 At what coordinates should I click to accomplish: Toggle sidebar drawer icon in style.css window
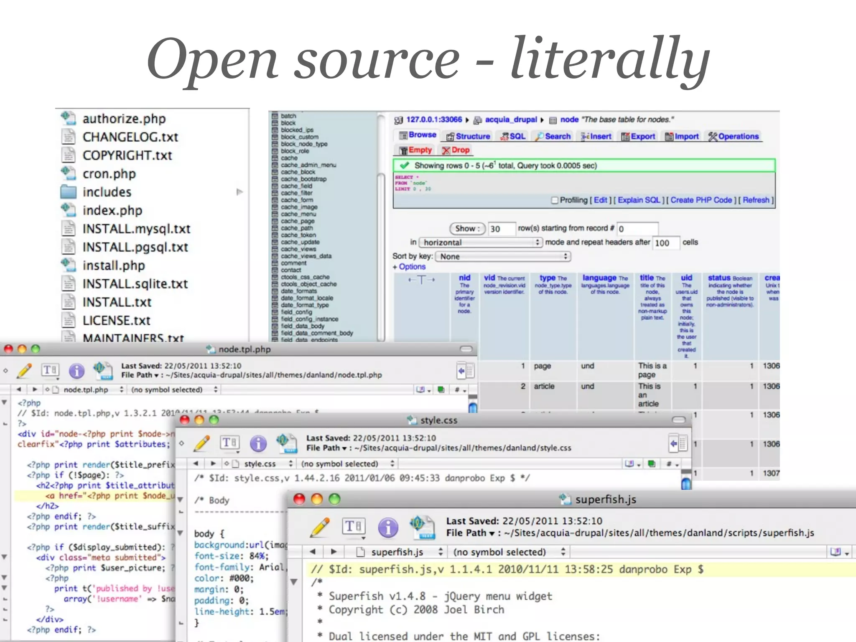tap(678, 443)
